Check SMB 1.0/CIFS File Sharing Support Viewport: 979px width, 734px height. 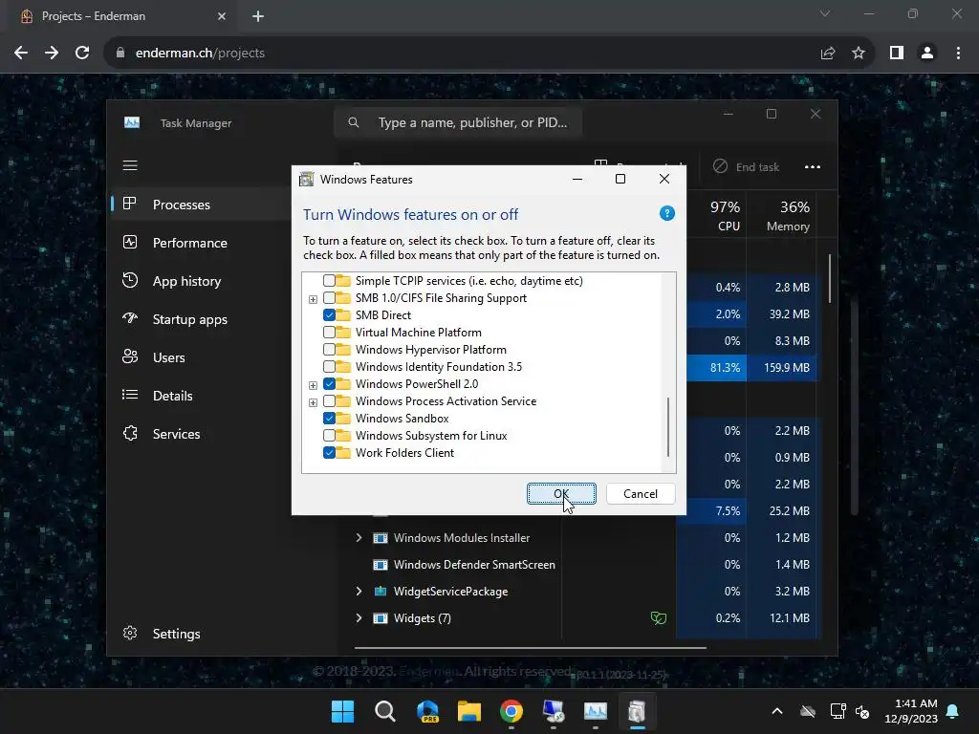click(329, 298)
